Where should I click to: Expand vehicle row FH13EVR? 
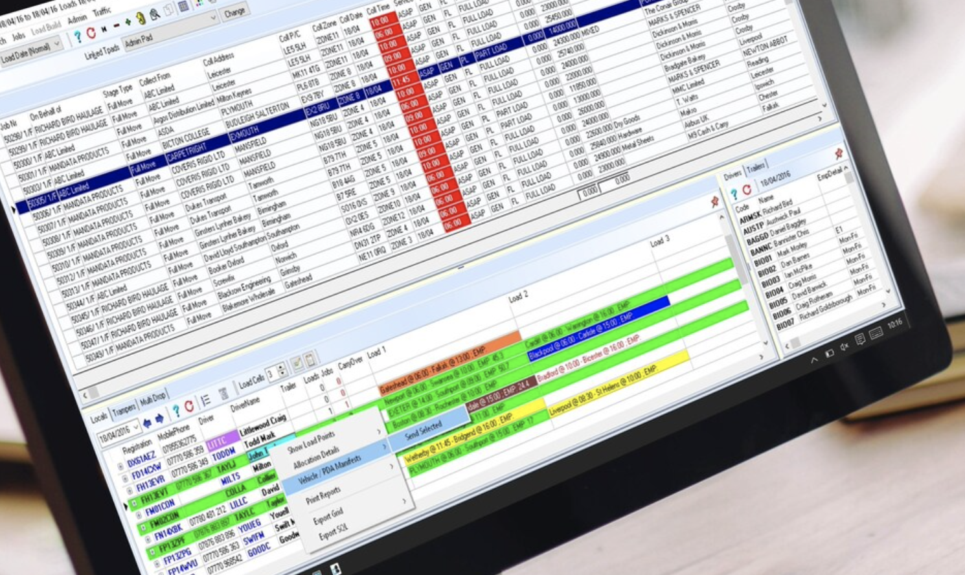click(130, 491)
